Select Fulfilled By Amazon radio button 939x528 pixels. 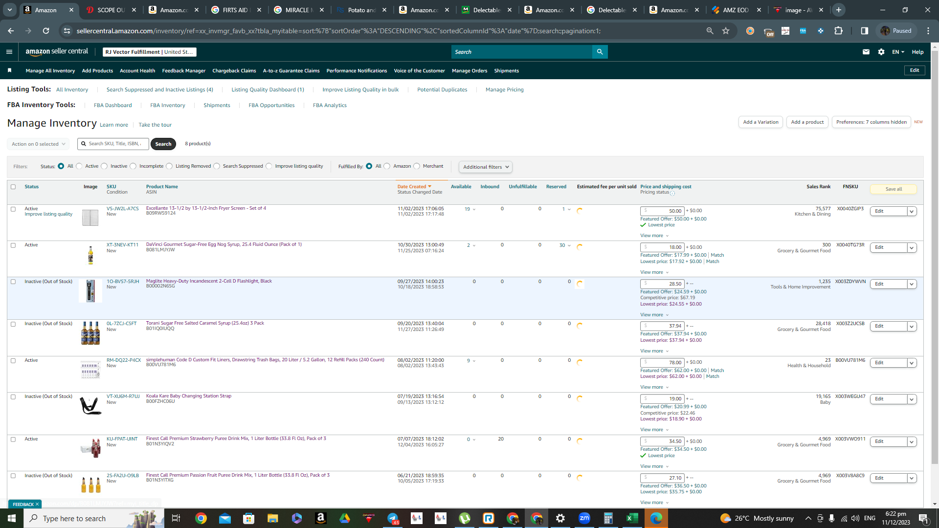pyautogui.click(x=387, y=166)
